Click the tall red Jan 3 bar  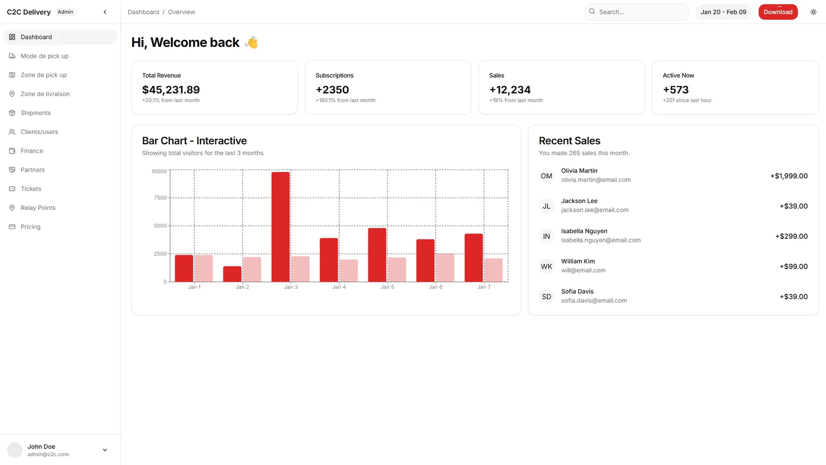click(x=281, y=227)
